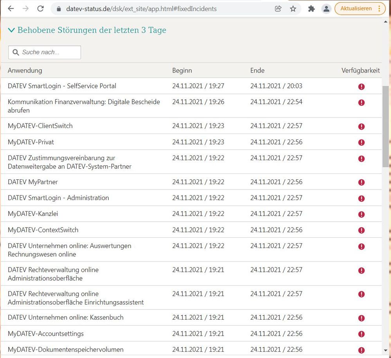Click alert icon for Rechteverwaltung Einrichtungsassistent row
The width and height of the screenshot is (391, 358).
(361, 294)
